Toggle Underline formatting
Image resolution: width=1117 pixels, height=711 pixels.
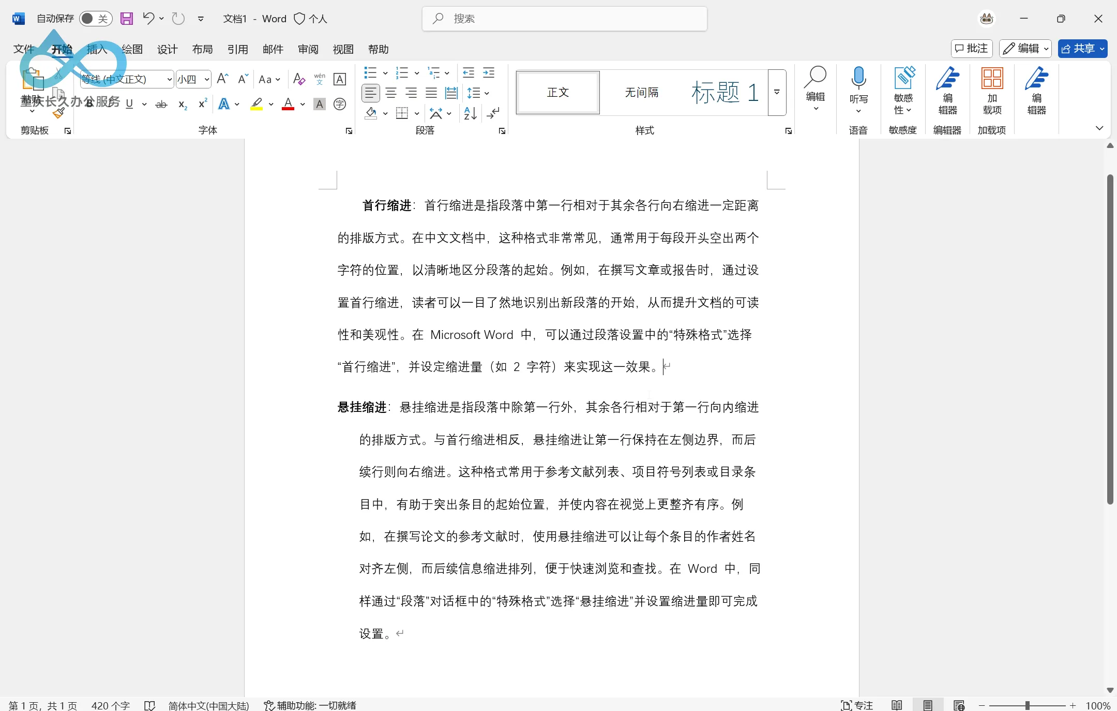(129, 104)
